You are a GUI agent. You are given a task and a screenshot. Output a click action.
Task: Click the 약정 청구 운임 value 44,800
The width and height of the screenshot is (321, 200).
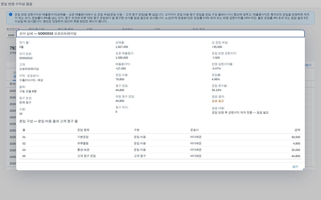(120, 101)
